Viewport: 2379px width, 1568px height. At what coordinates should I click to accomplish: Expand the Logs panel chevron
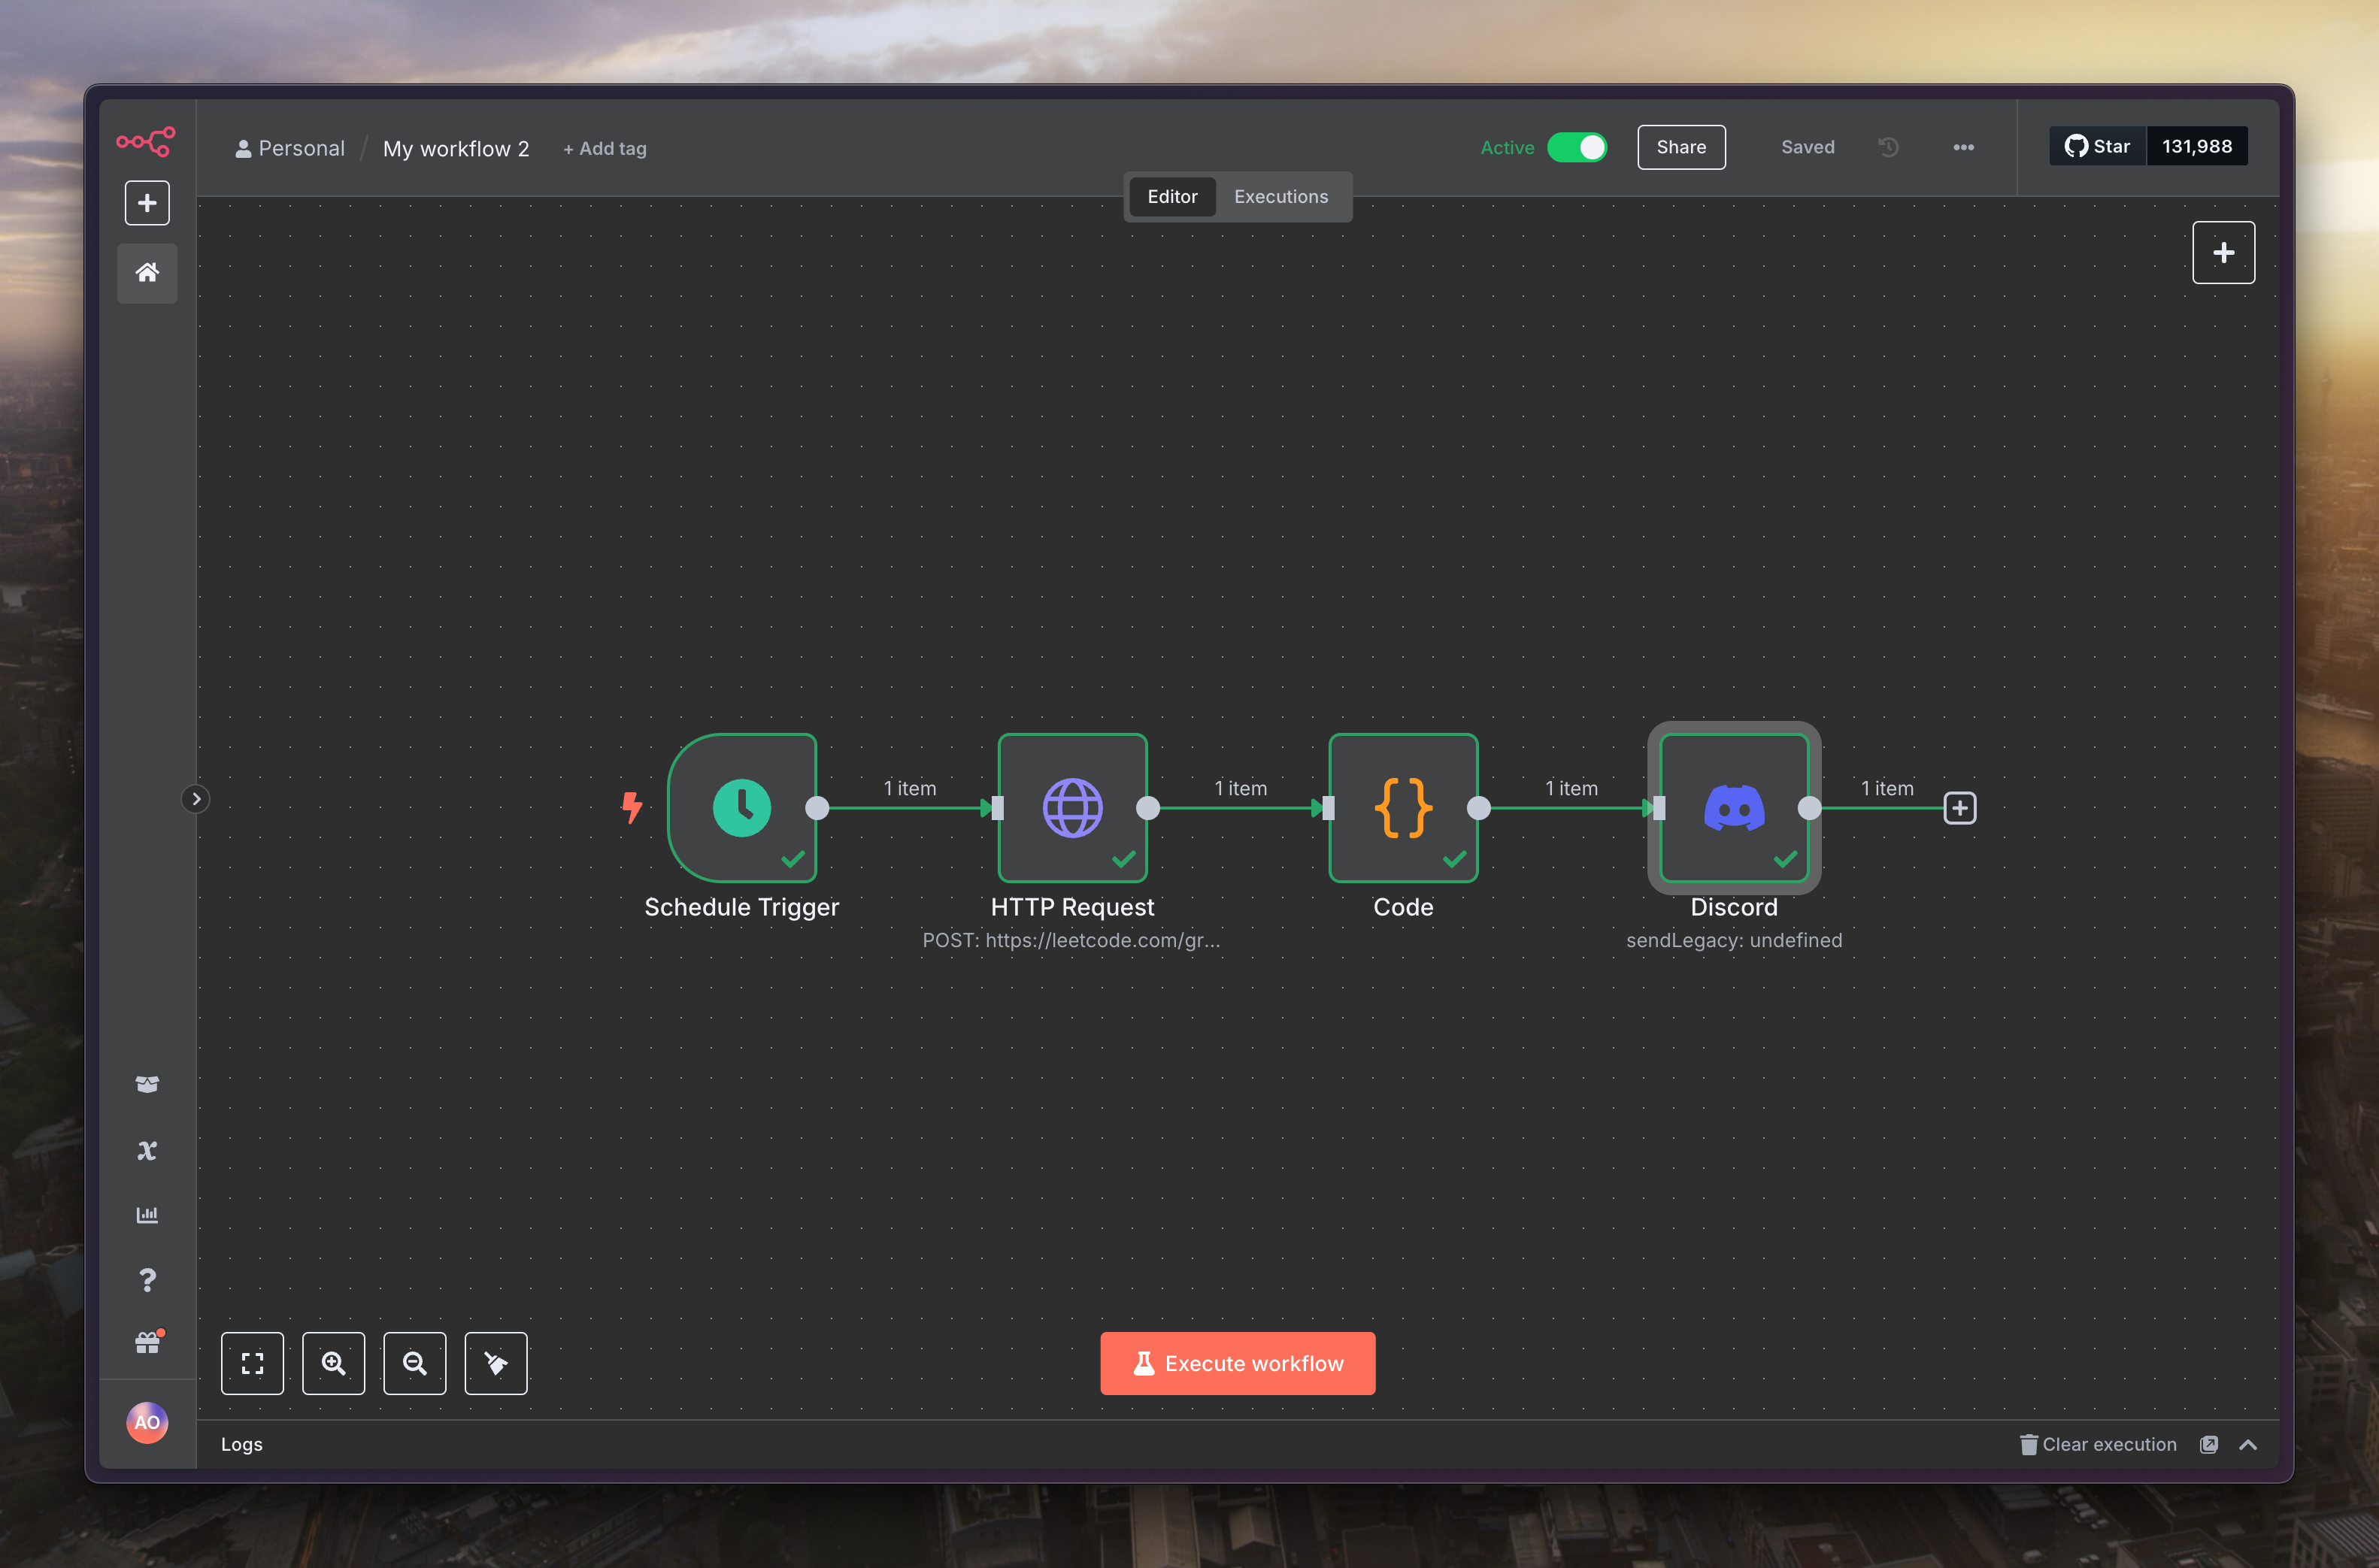point(2248,1444)
